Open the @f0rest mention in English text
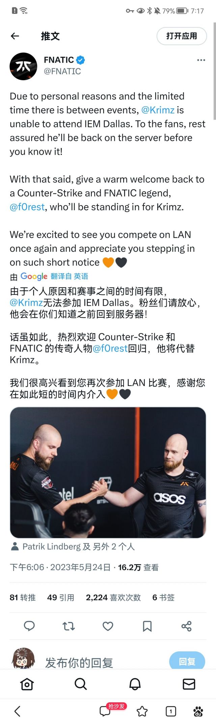 tap(27, 207)
